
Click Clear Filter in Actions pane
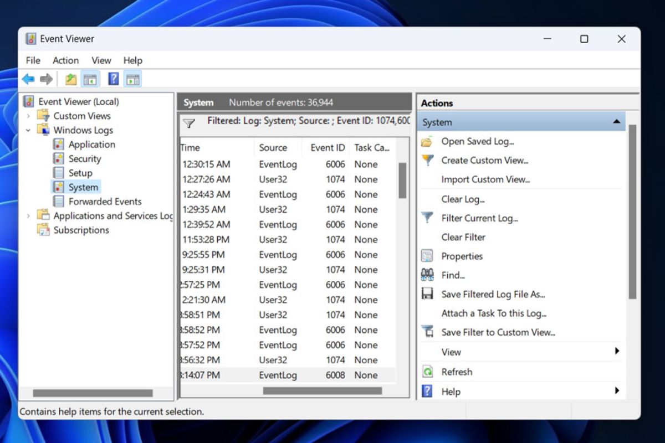coord(463,237)
